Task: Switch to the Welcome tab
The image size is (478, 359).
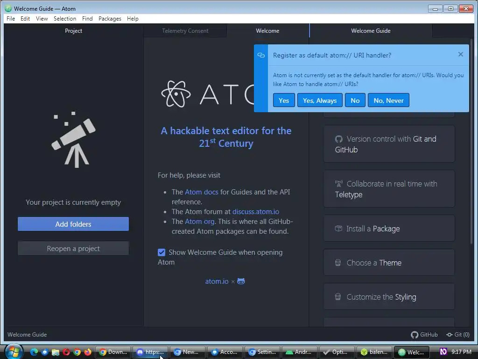Action: coord(267,31)
